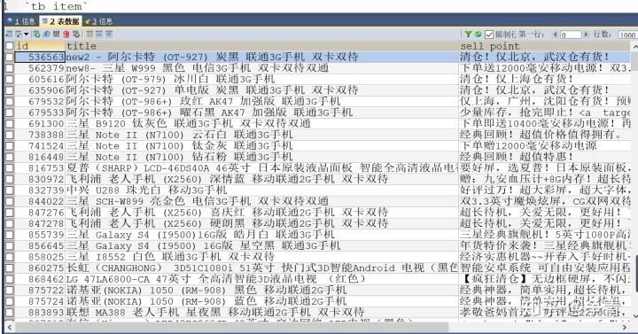Click the cancel changes (revert) icon

(76, 35)
